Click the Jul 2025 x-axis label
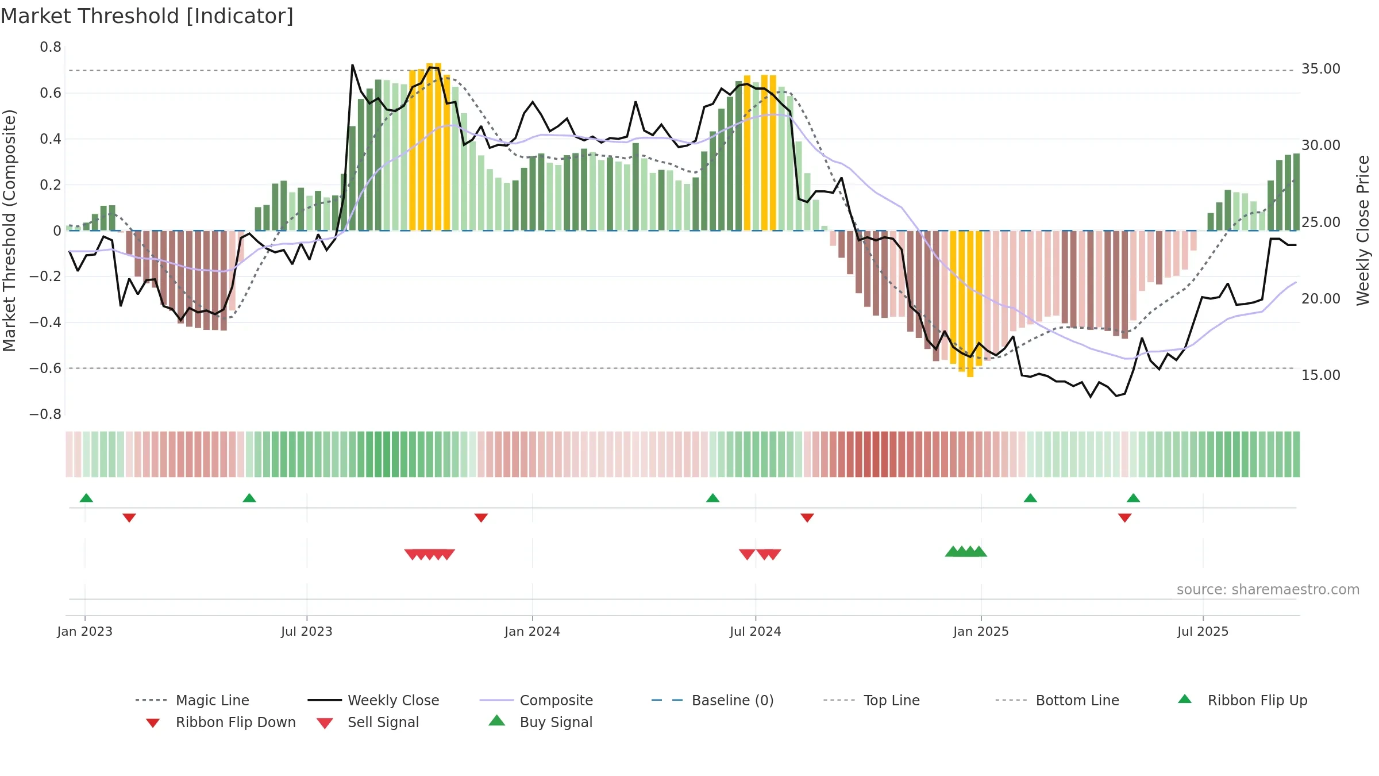This screenshot has width=1379, height=776. [x=1203, y=631]
